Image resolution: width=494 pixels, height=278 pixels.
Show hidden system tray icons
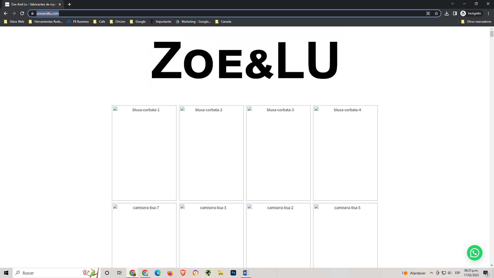click(x=431, y=273)
